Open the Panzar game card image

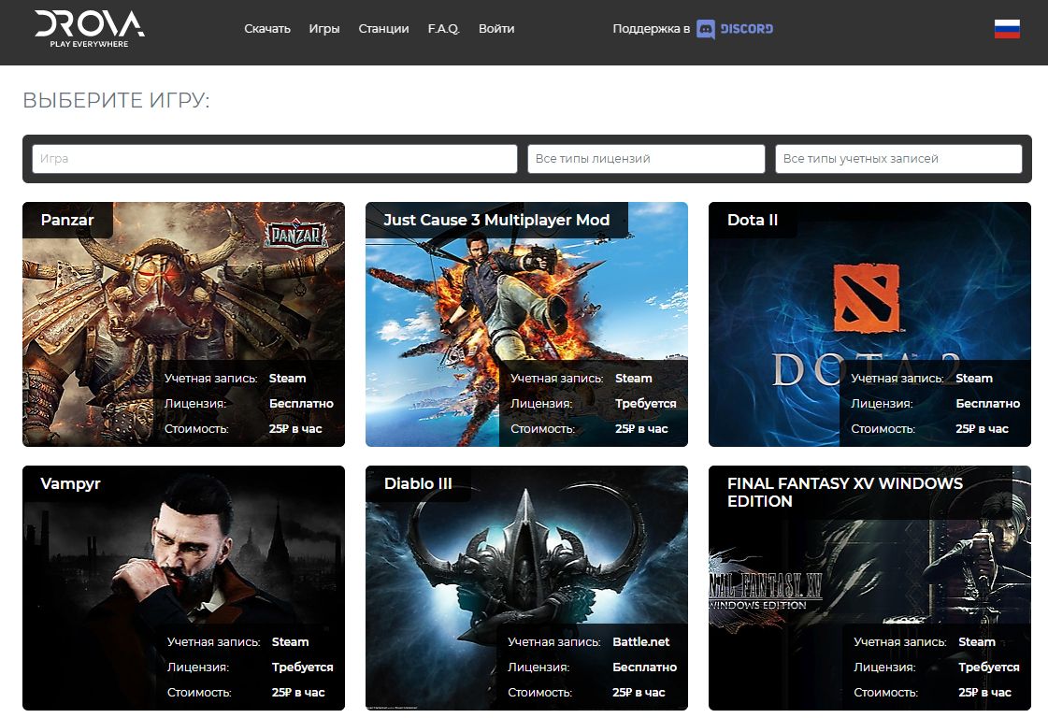[184, 324]
